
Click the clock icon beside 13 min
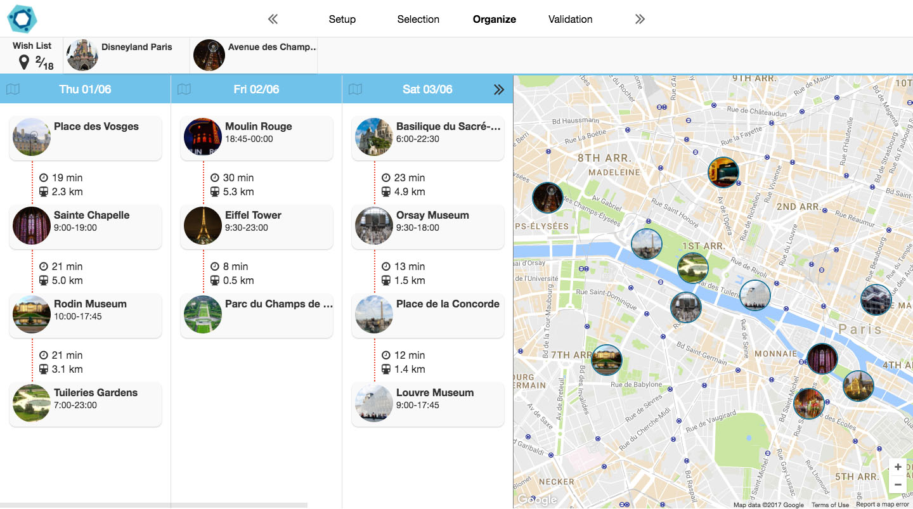(386, 267)
